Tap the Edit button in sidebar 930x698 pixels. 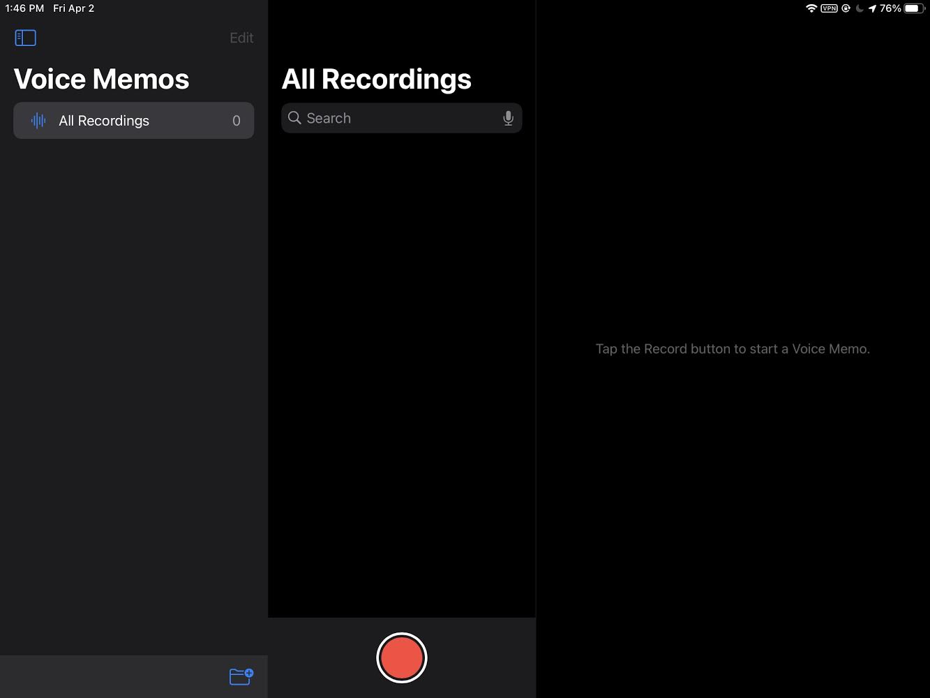(241, 38)
